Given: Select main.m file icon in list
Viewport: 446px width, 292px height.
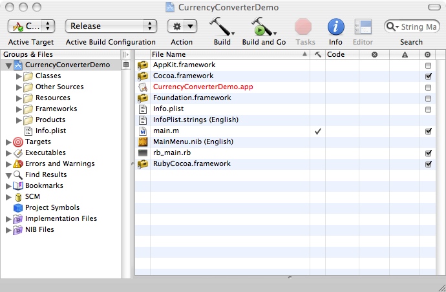Looking at the screenshot, I should 142,131.
